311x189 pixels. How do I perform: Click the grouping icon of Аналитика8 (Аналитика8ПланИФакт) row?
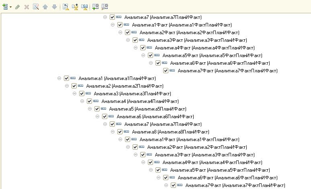[x=126, y=131]
